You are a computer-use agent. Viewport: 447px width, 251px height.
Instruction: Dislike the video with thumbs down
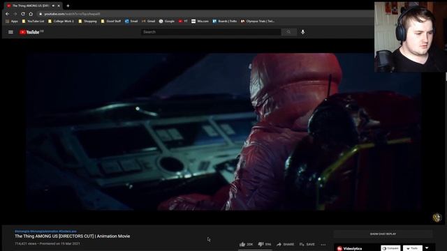[265, 244]
